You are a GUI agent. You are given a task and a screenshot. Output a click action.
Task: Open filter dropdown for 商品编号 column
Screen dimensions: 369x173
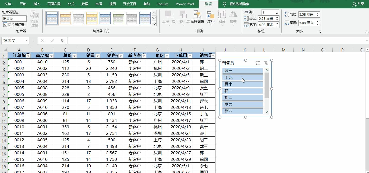click(51, 56)
